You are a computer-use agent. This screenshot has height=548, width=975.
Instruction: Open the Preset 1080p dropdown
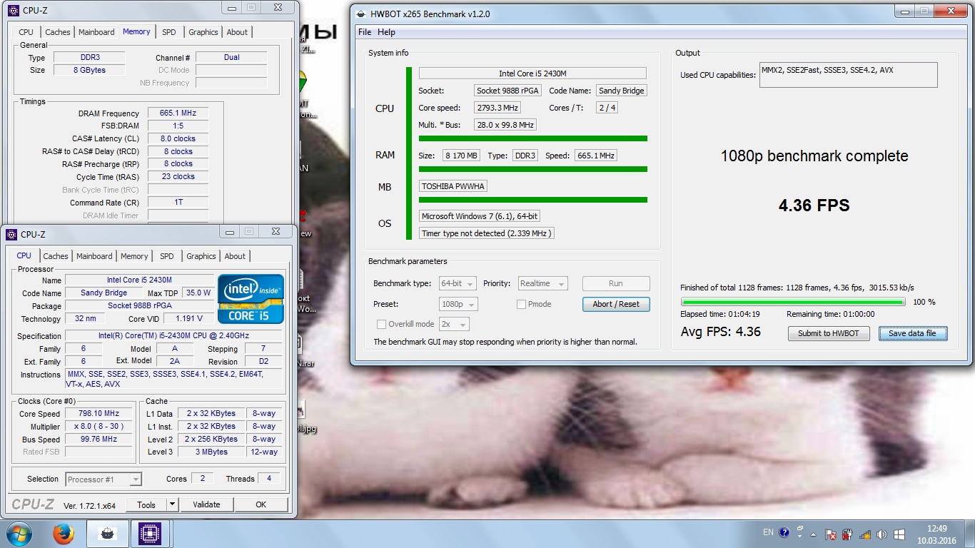pyautogui.click(x=458, y=304)
